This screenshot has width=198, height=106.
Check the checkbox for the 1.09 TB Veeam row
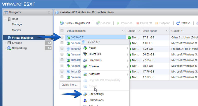coord(62,43)
